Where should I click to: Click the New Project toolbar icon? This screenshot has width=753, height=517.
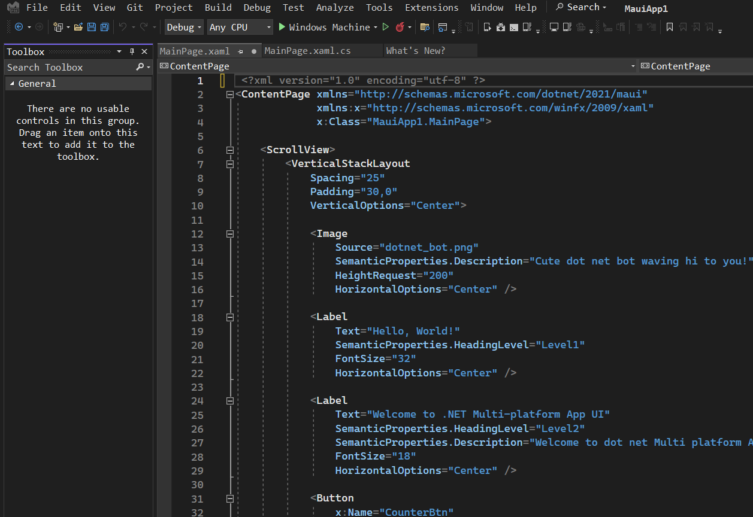58,27
